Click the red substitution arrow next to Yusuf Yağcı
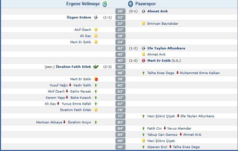Viewport: 238px width, 151px height. 70,85
